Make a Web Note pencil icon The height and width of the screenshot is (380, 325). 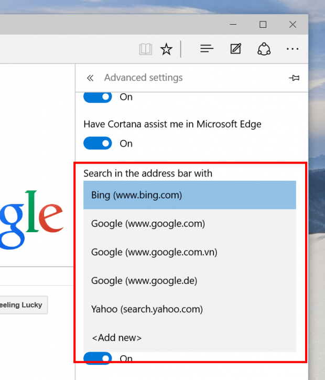point(235,49)
